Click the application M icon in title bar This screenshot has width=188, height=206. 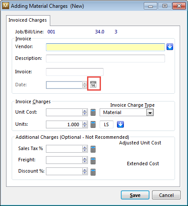point(6,6)
